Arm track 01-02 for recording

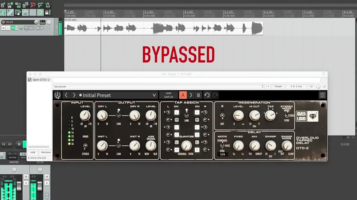(x=3, y=22)
